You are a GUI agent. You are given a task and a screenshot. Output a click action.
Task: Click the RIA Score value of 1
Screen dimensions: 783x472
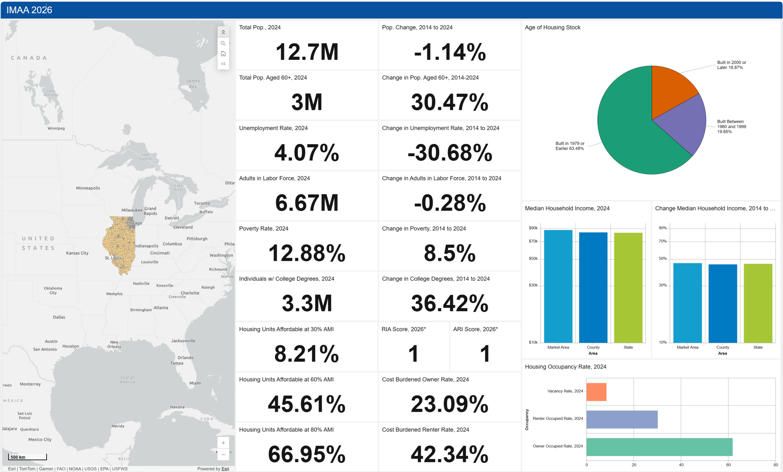click(x=414, y=353)
